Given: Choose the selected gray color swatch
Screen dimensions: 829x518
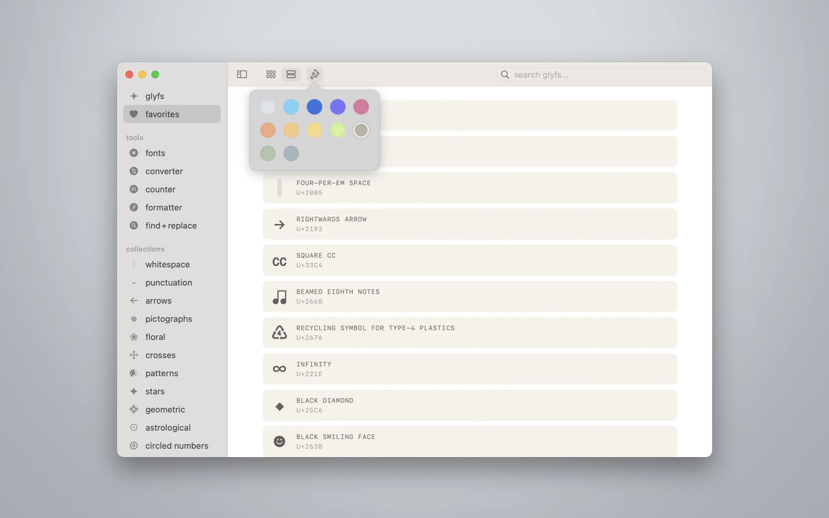Looking at the screenshot, I should pos(361,130).
